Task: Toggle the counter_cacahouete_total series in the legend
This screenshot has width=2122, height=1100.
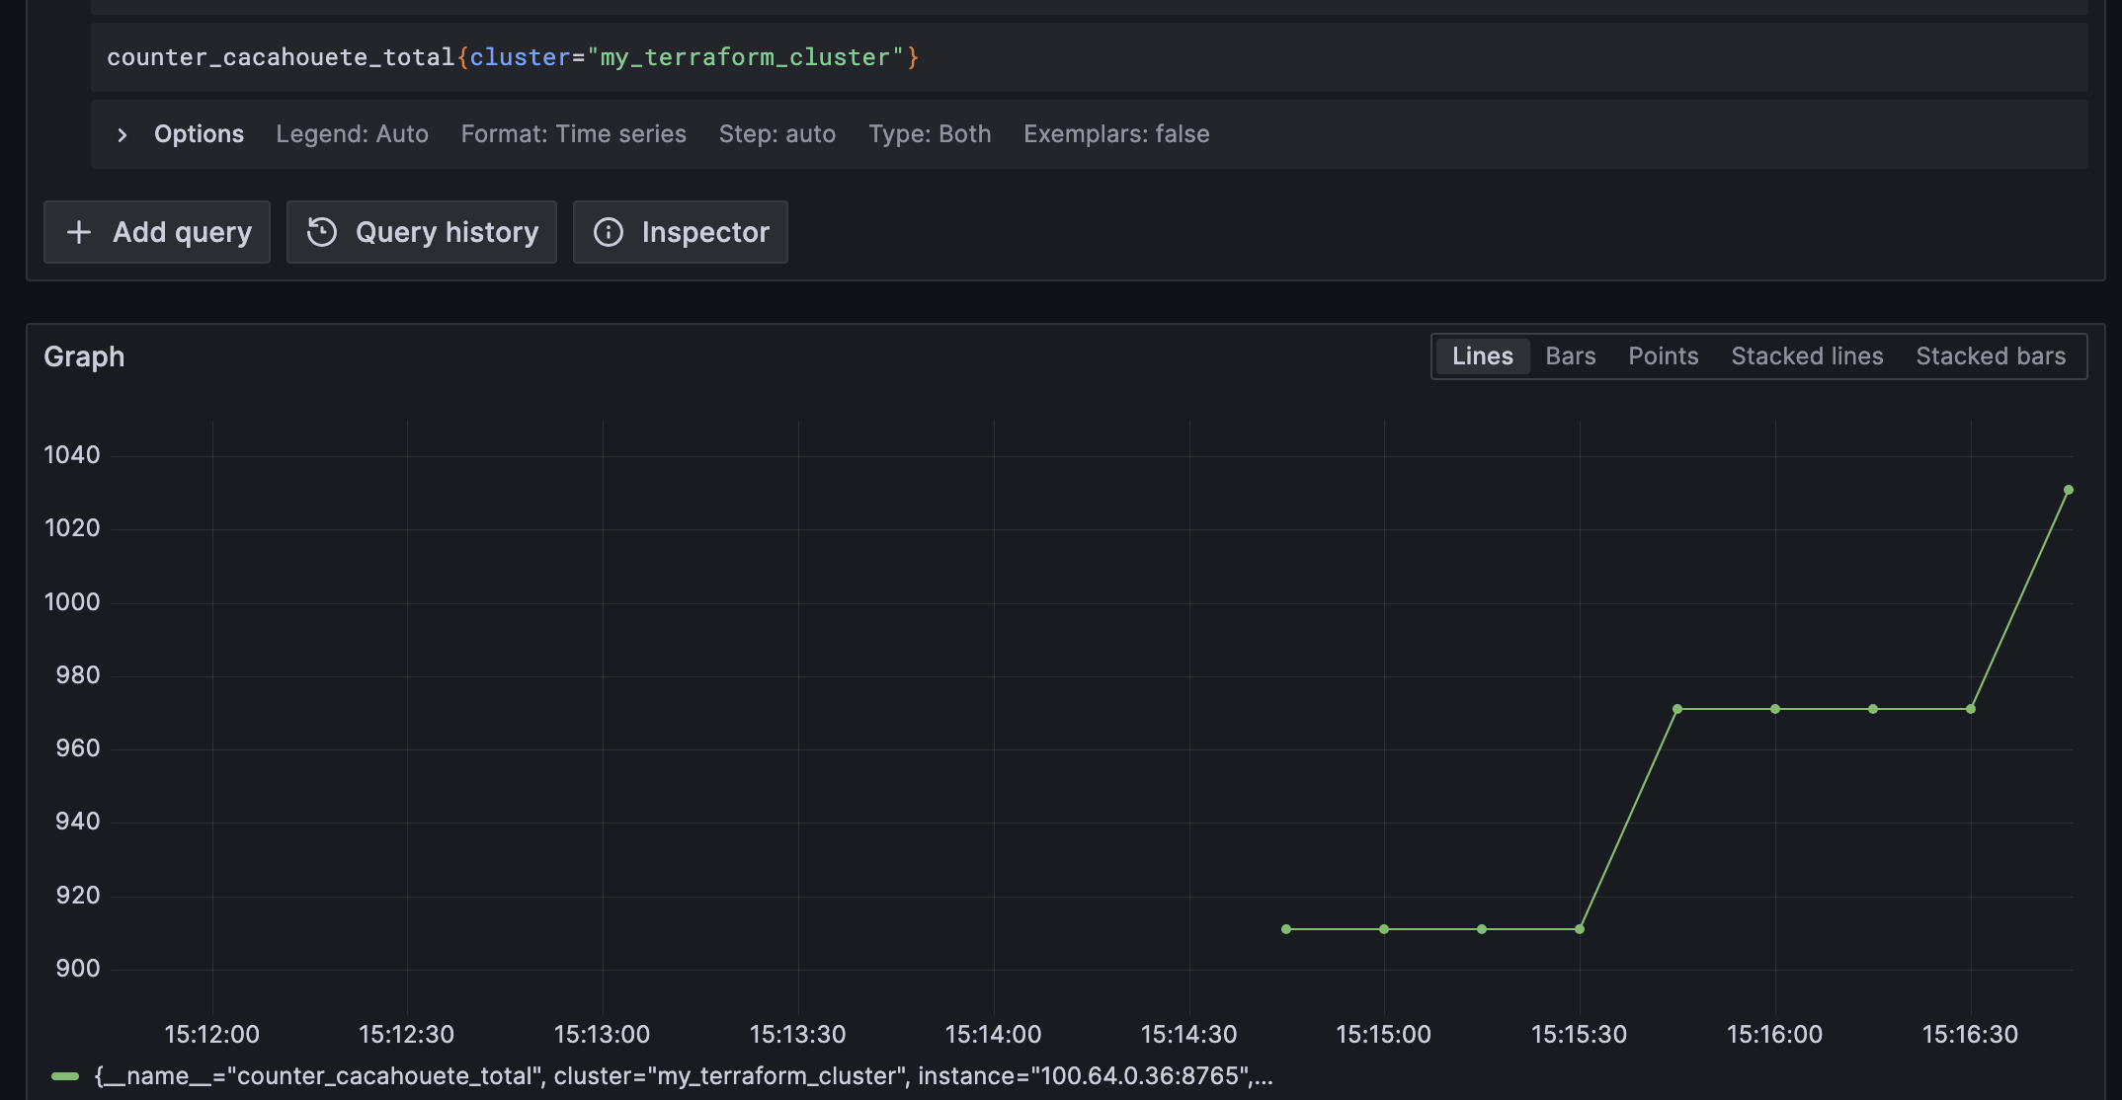Action: click(x=682, y=1076)
